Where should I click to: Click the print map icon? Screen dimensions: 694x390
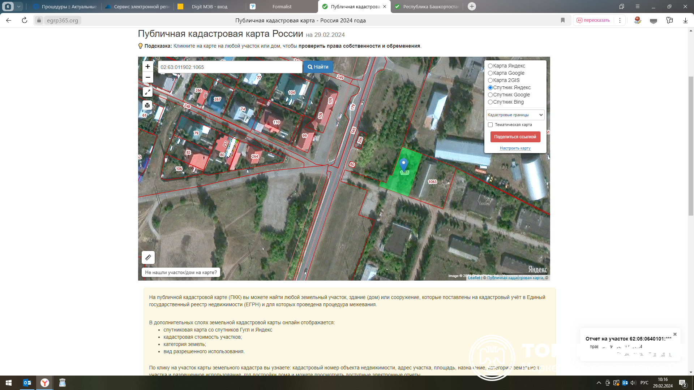pos(147,105)
